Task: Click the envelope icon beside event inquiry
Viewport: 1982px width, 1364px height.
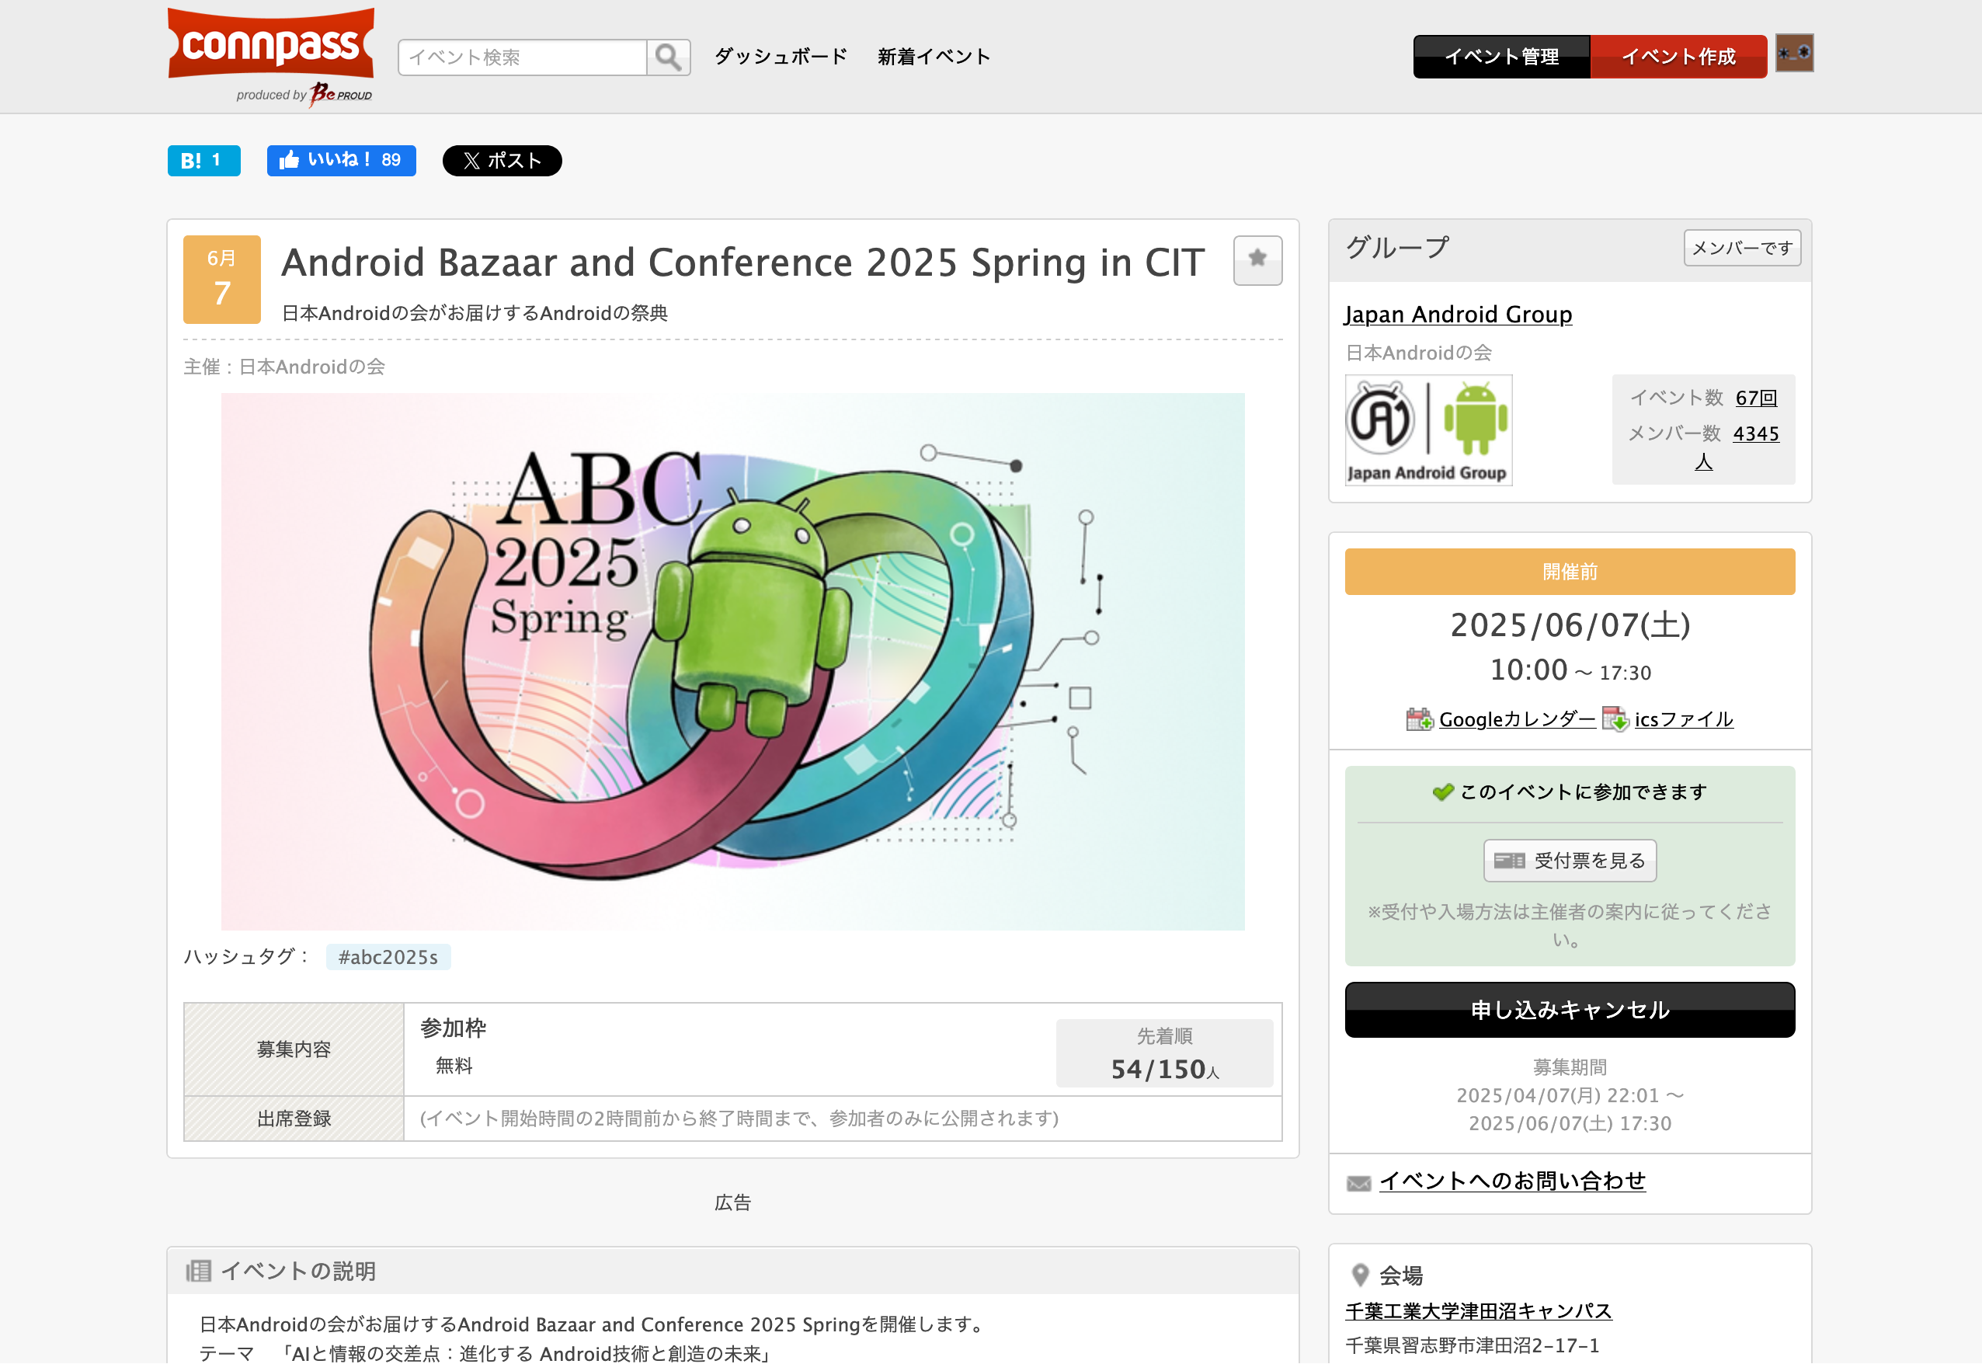Action: tap(1358, 1183)
